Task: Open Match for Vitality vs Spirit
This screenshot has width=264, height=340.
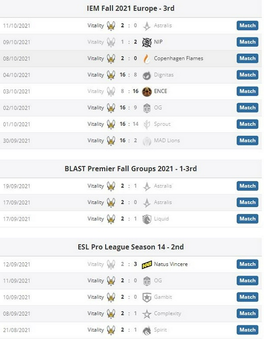Action: [x=247, y=330]
